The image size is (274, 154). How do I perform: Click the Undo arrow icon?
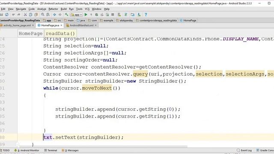(x=13, y=15)
